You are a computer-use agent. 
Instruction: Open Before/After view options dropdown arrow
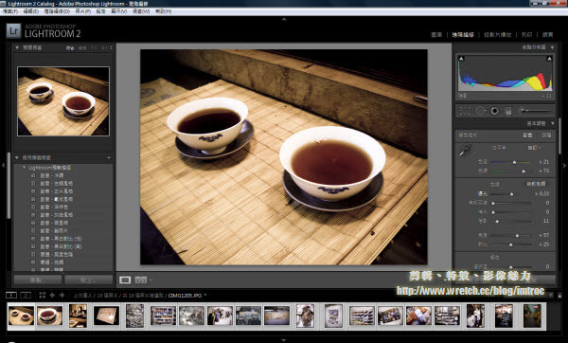pos(151,280)
